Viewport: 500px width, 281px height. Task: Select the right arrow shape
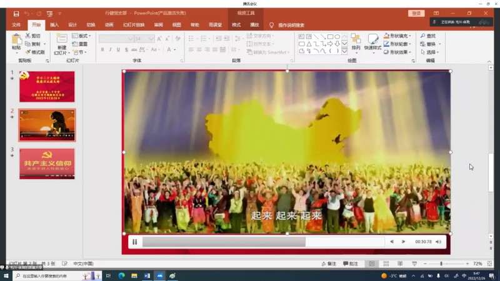[331, 44]
